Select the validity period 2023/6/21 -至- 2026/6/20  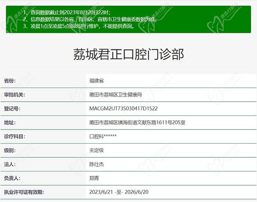tap(119, 192)
